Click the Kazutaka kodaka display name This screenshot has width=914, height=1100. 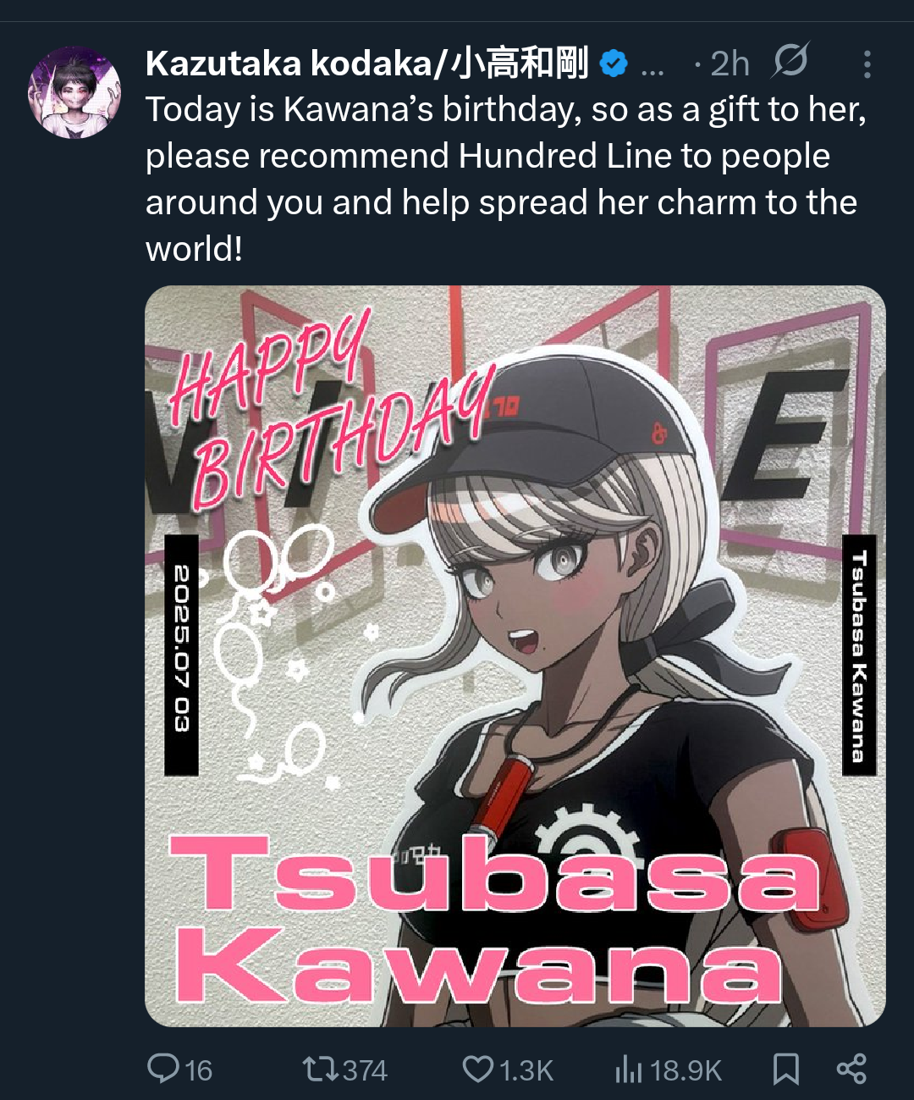click(366, 64)
